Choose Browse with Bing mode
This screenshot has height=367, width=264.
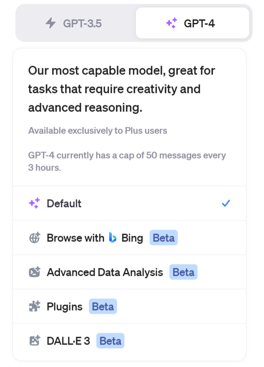tap(129, 237)
